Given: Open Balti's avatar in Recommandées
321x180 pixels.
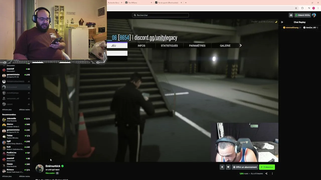Looking at the screenshot, I should point(4,148).
